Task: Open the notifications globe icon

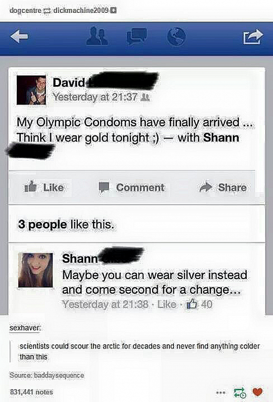Action: coord(176,37)
